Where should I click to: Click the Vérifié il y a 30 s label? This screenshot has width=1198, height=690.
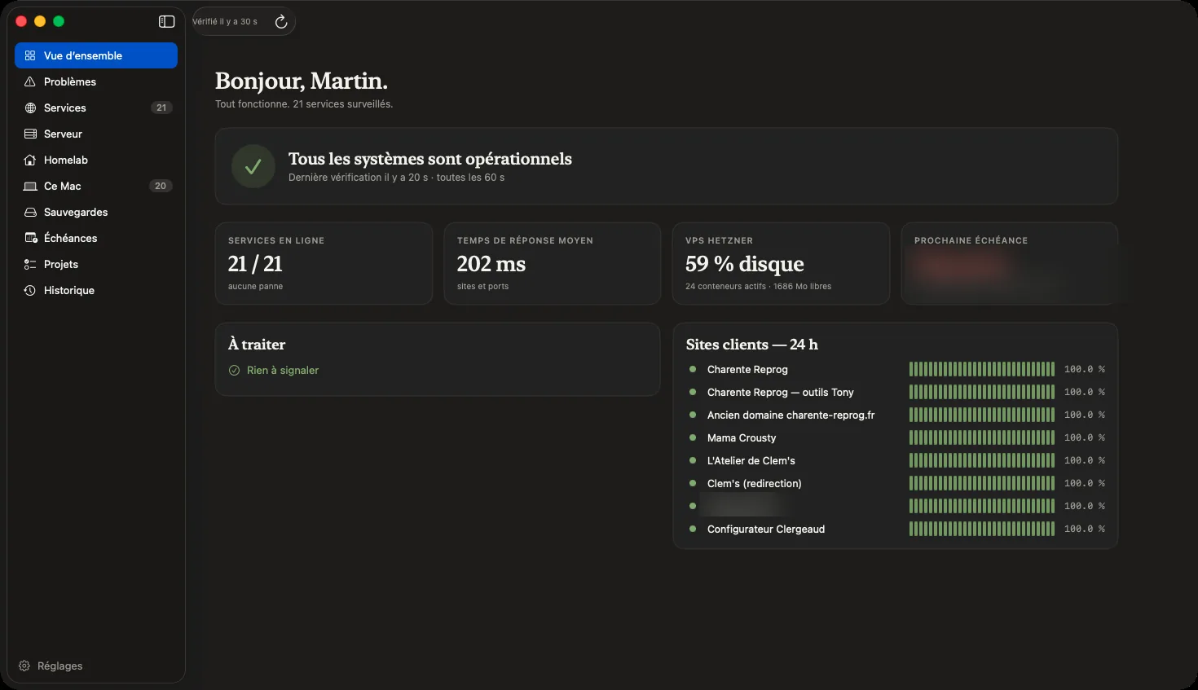225,22
